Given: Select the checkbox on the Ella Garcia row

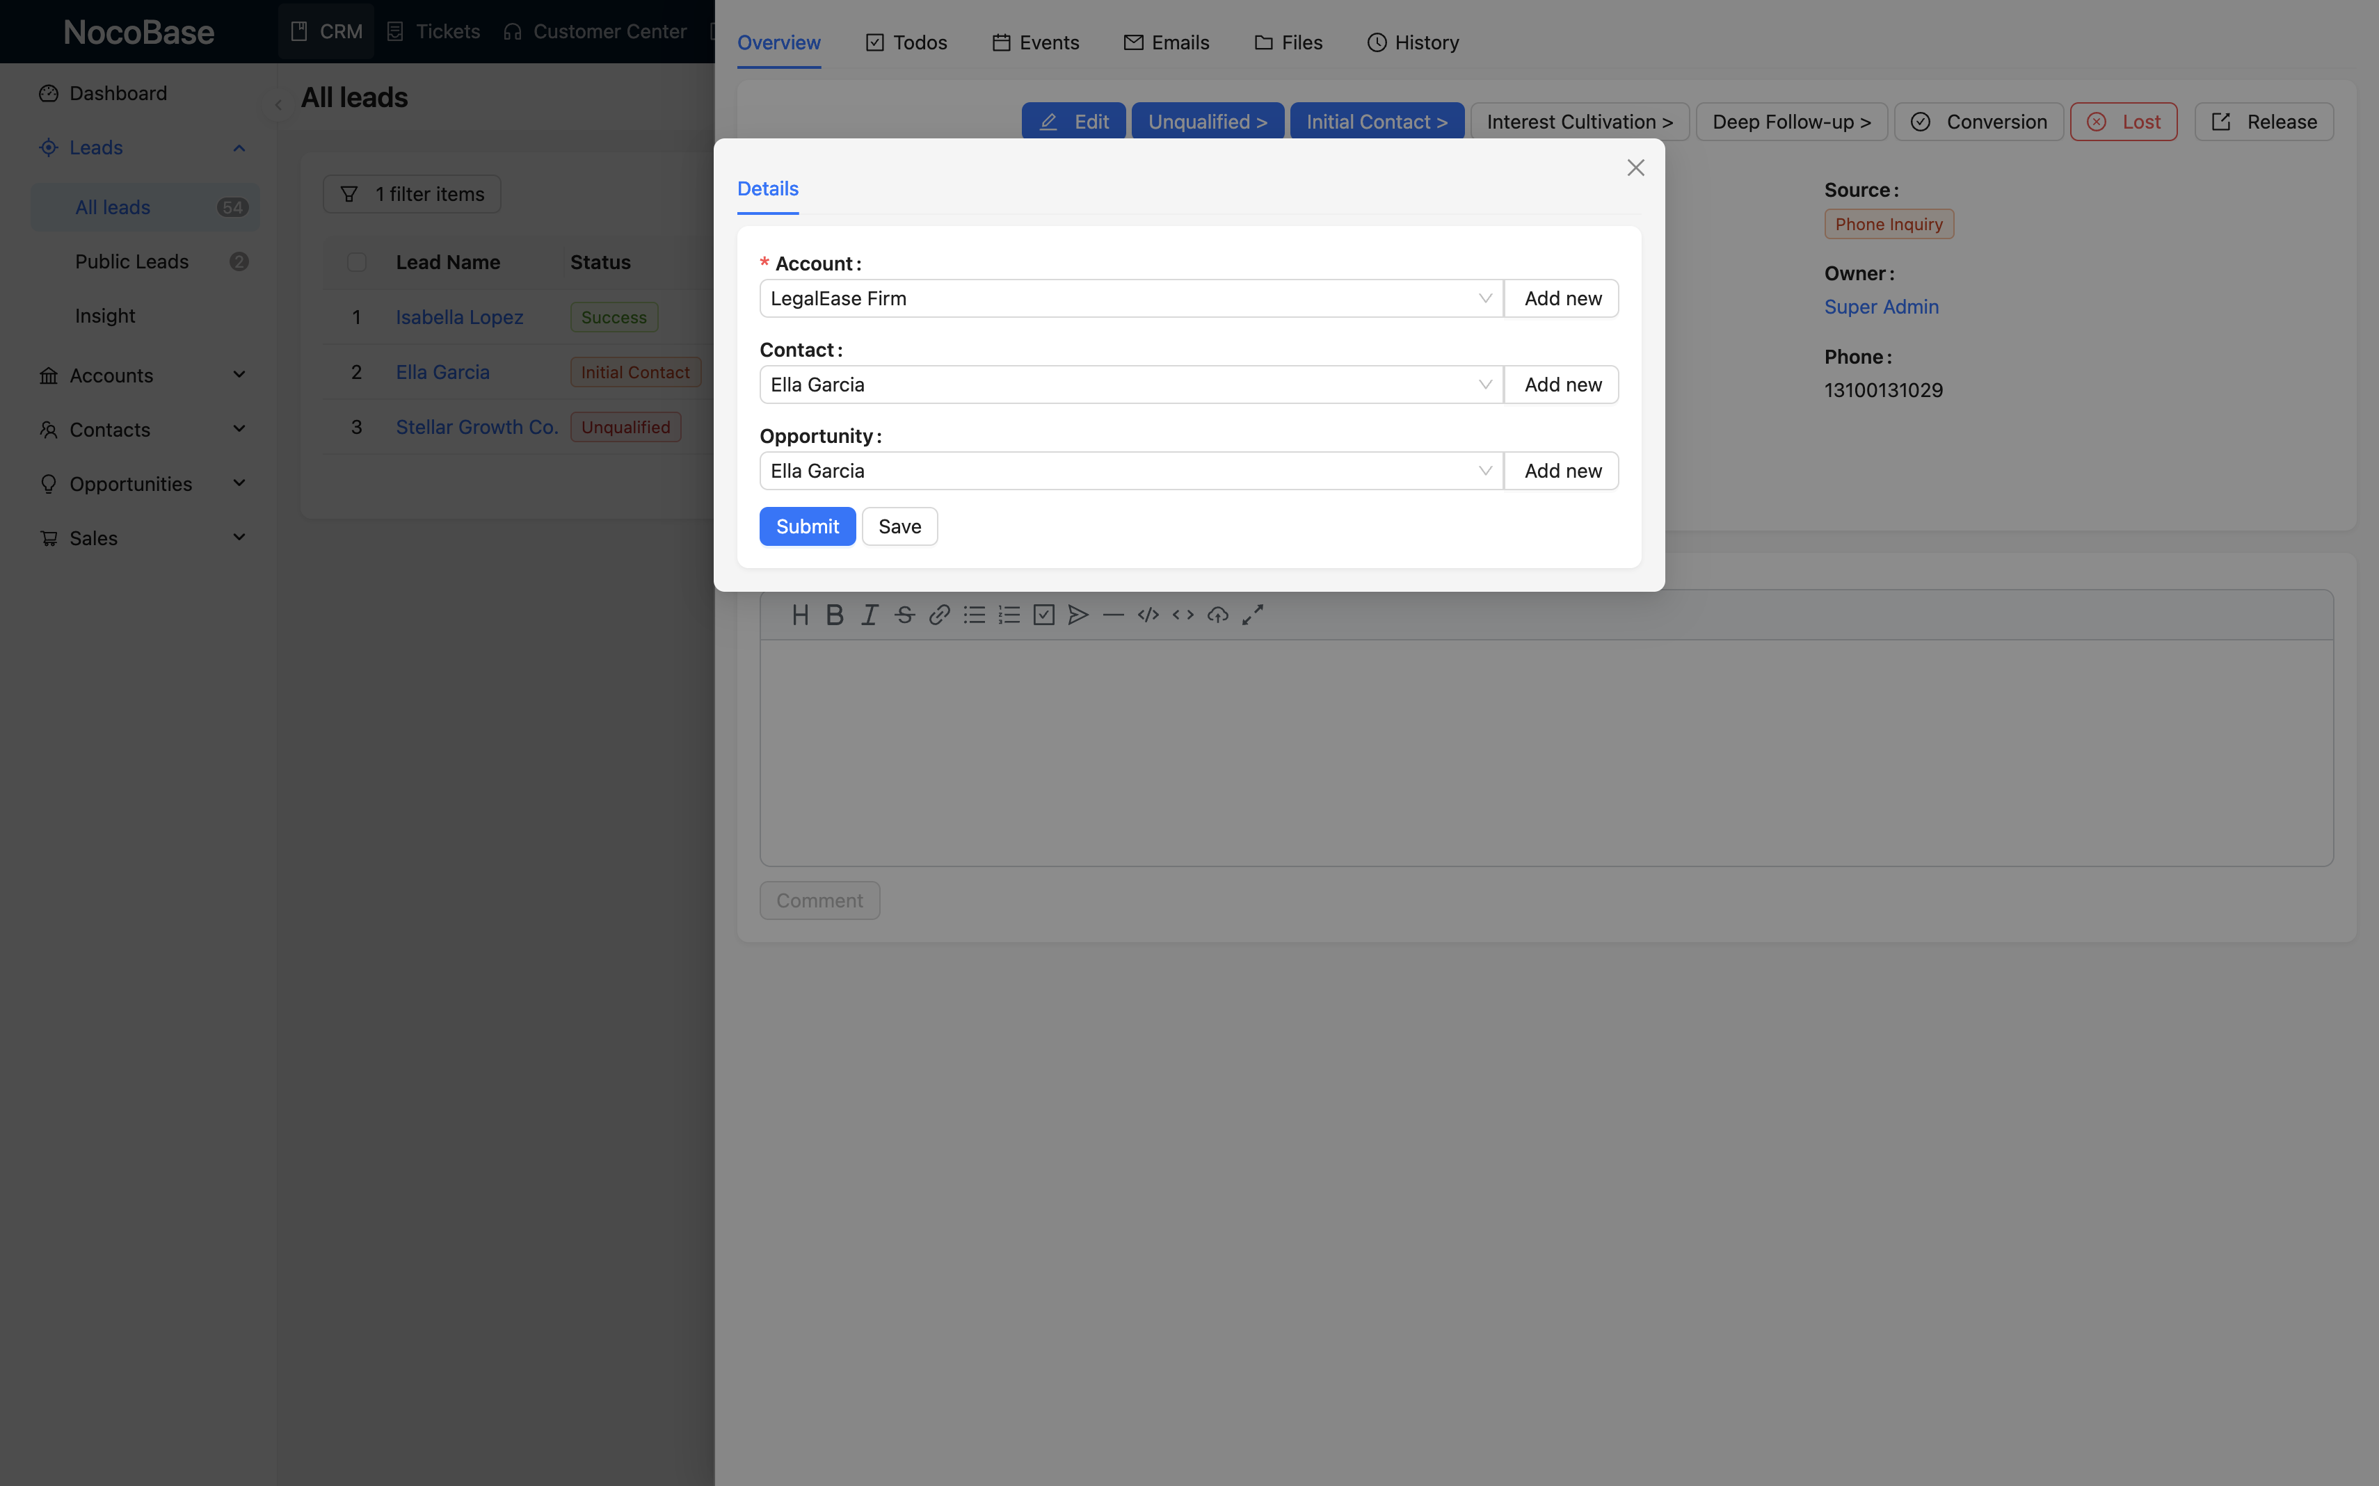Looking at the screenshot, I should [357, 371].
